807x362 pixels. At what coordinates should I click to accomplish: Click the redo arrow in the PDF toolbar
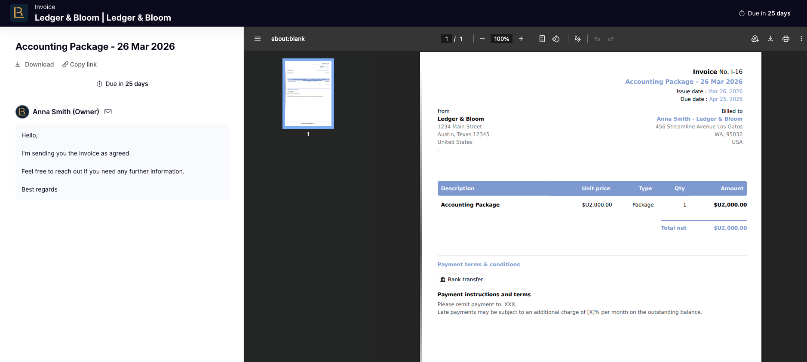(611, 39)
